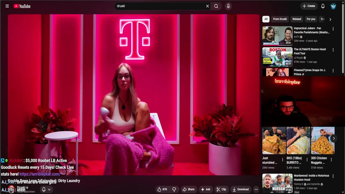This screenshot has width=345, height=194.
Task: Select the From Druski filter chip
Action: coord(280,19)
